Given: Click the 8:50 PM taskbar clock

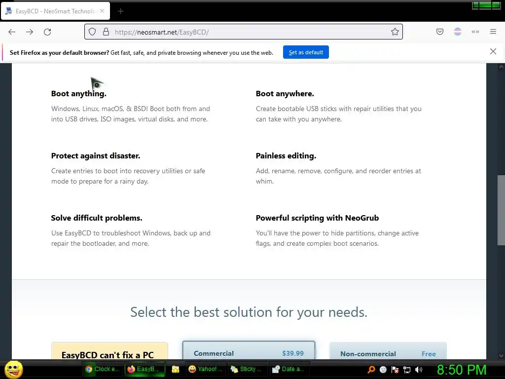Looking at the screenshot, I should (462, 370).
